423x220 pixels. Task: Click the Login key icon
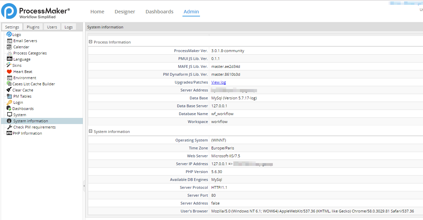(9, 102)
